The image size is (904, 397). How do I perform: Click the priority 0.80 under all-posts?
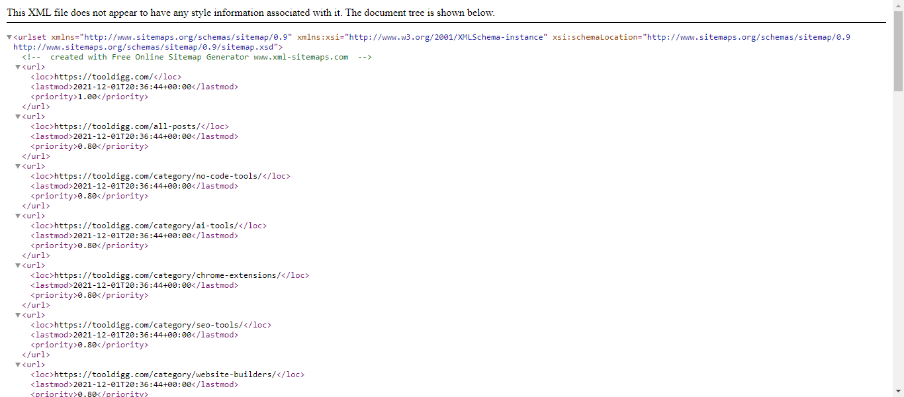87,146
